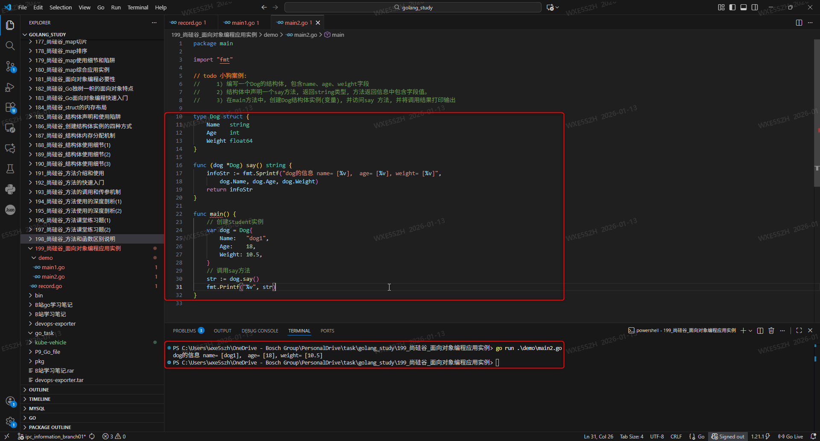Expand the kube-vehicle folder

point(92,342)
